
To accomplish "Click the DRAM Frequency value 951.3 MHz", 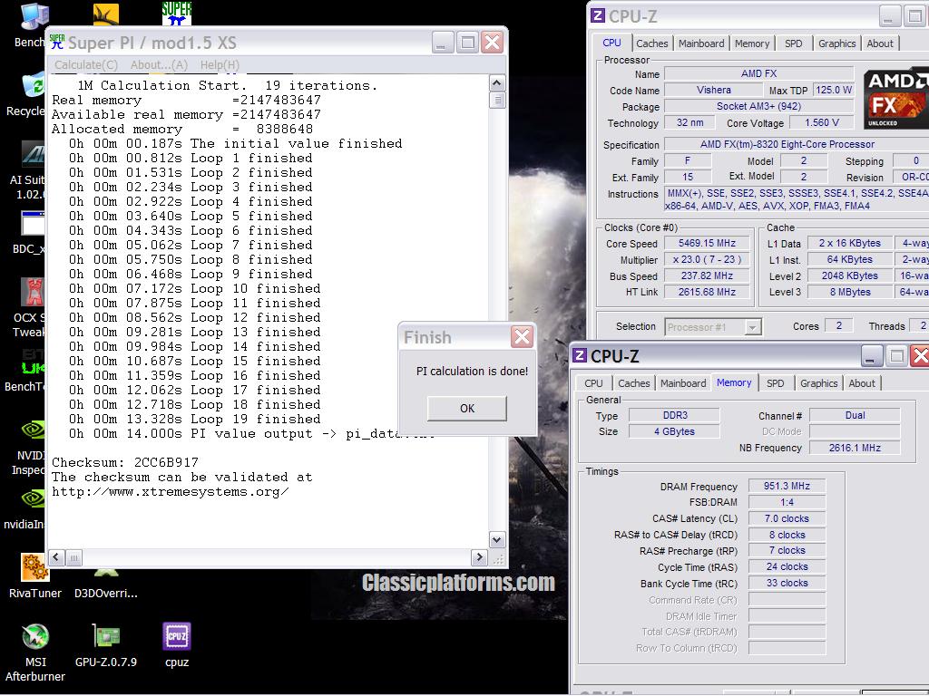I will click(x=787, y=486).
